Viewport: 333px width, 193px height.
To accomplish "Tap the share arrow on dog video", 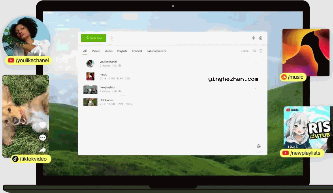I will pyautogui.click(x=43, y=150).
